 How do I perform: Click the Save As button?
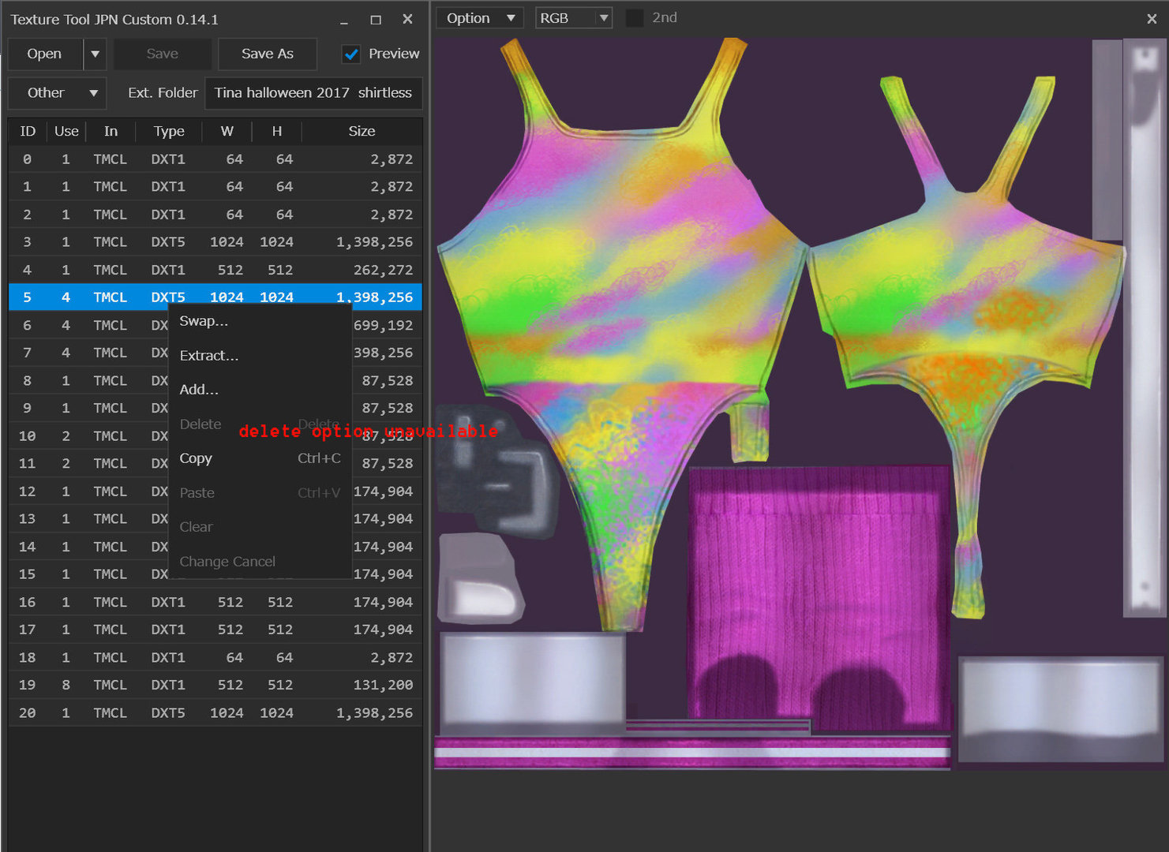pyautogui.click(x=268, y=54)
